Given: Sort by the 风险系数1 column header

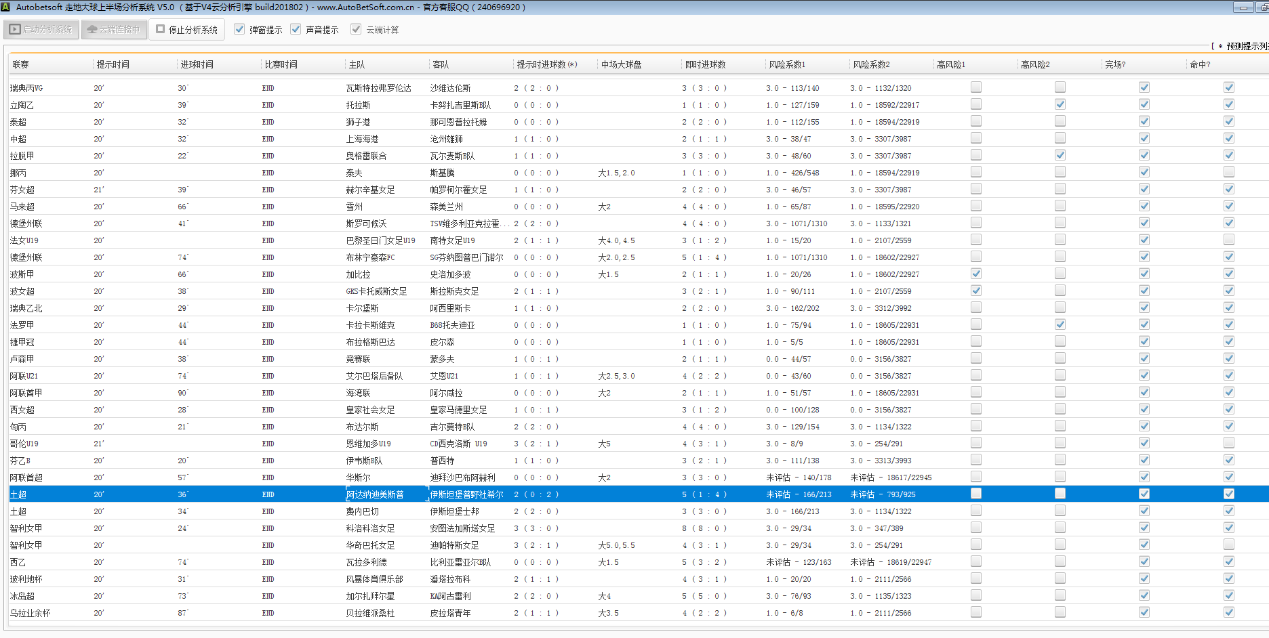Looking at the screenshot, I should (786, 64).
